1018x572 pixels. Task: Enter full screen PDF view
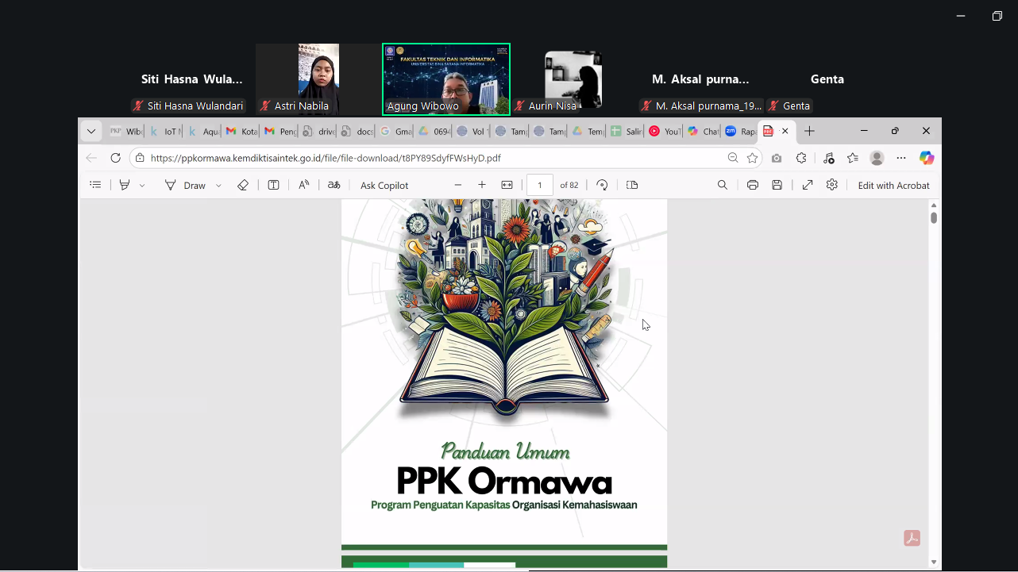pos(807,185)
